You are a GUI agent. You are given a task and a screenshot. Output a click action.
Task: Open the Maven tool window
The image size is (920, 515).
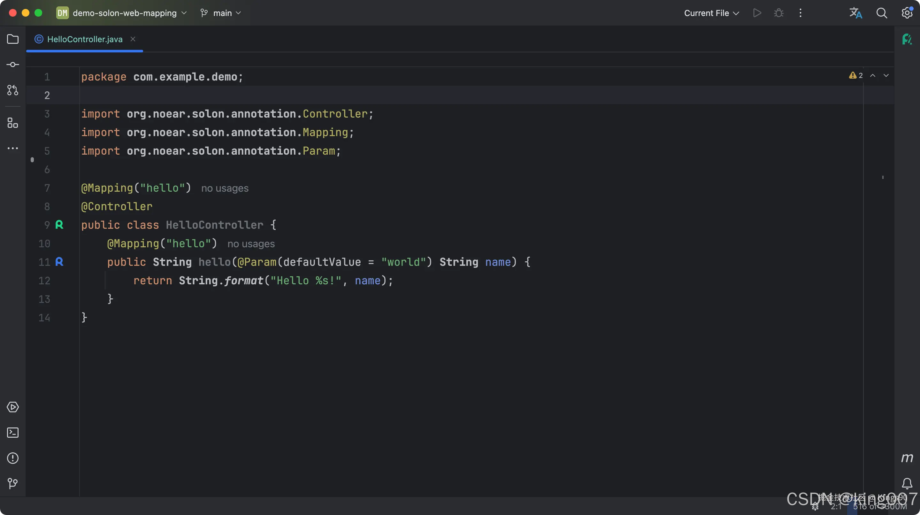pos(907,458)
